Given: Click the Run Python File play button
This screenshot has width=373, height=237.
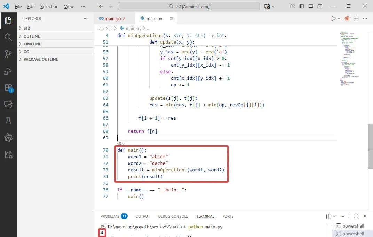Looking at the screenshot, I should pos(333,18).
